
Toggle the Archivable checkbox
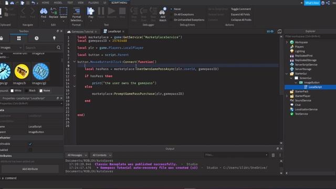pyautogui.click(x=30, y=144)
